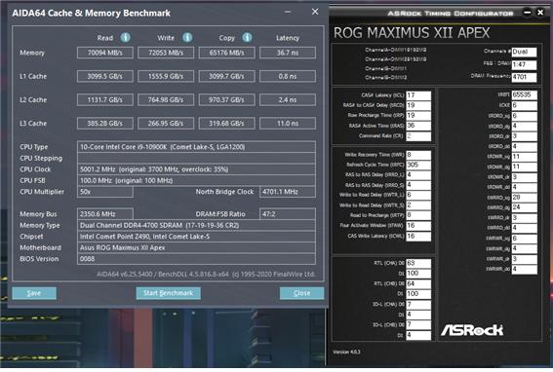This screenshot has height=372, width=553.
Task: Select the L2 Cache Read value 1131.7 GB/s
Action: coord(105,99)
